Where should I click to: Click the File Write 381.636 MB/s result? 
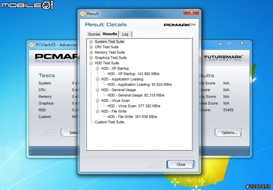point(132,117)
